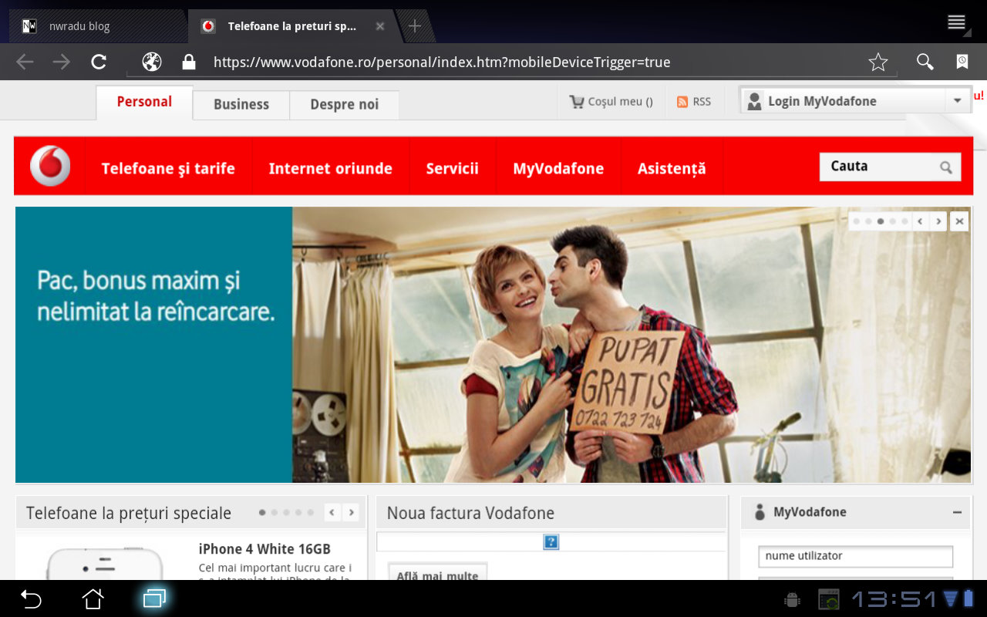Click the question mark placeholder icon

point(551,542)
